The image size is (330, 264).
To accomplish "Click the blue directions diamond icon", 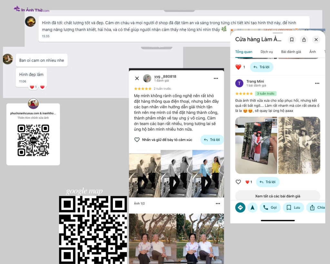I will (240, 207).
